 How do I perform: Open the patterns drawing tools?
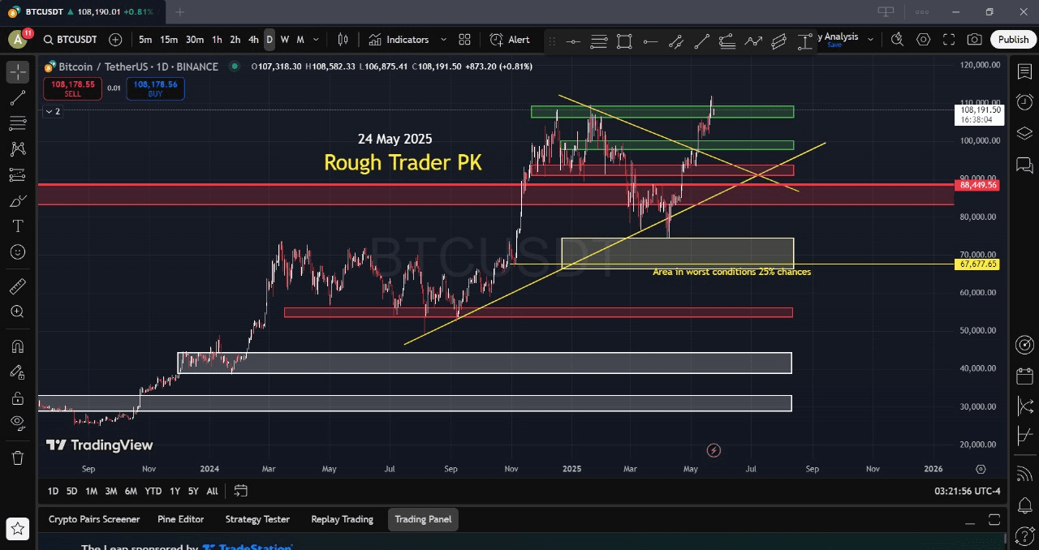18,148
